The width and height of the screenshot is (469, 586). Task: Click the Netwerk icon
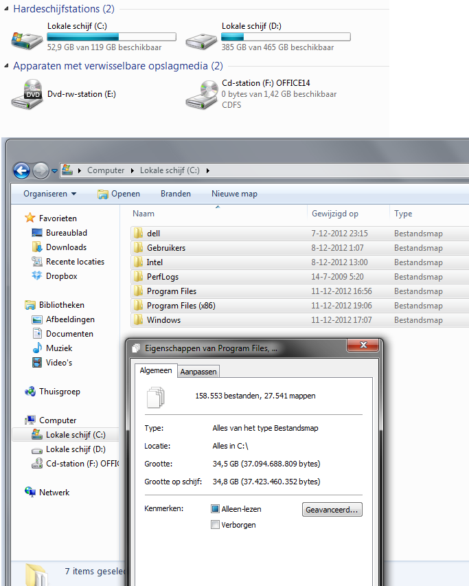[x=30, y=492]
